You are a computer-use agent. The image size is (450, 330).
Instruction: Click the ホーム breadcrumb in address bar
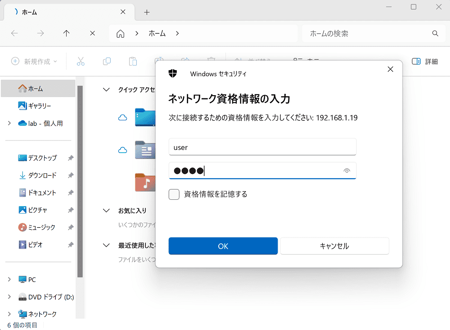[157, 34]
